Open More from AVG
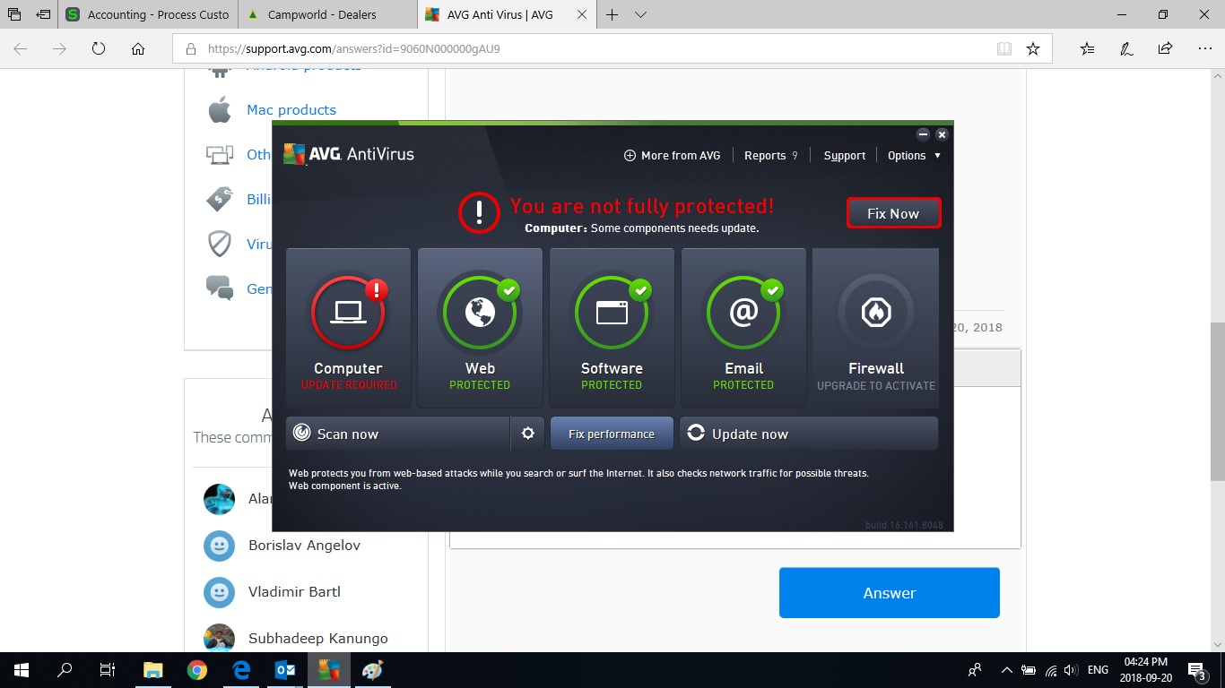The image size is (1225, 688). point(672,155)
